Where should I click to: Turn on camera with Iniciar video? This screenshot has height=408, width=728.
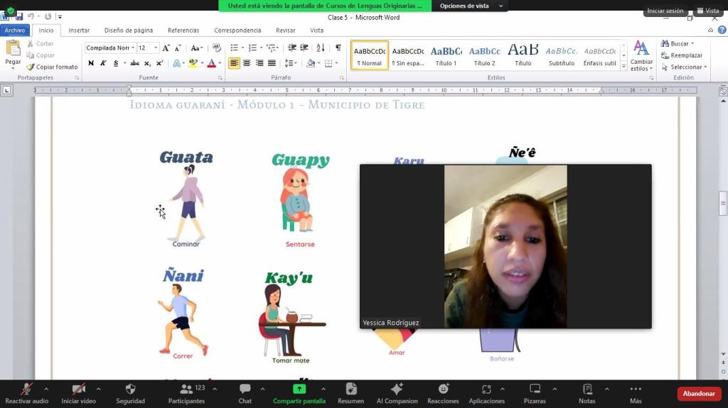[x=78, y=390]
